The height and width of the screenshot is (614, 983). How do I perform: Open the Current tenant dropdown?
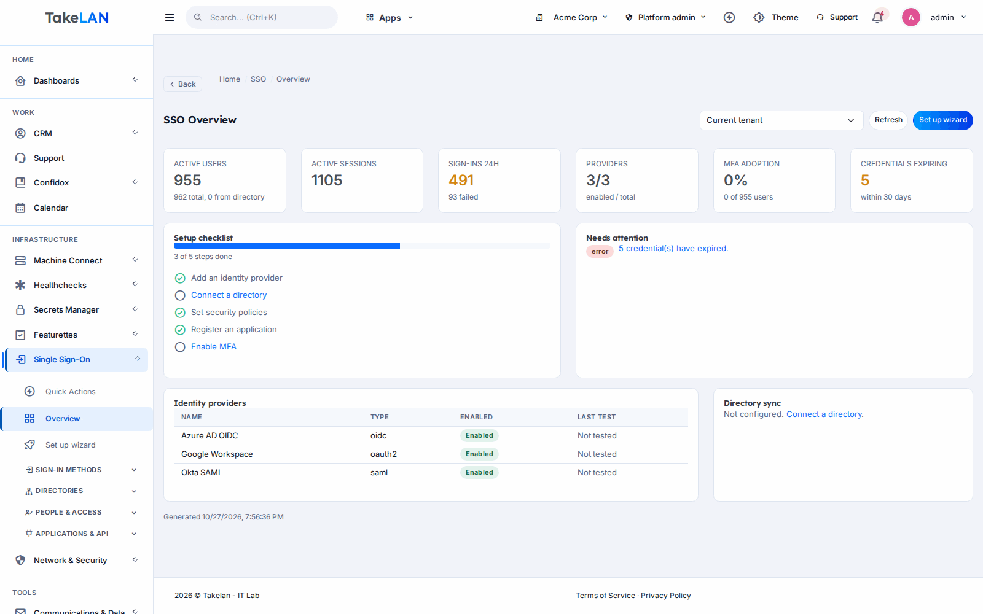coord(781,120)
